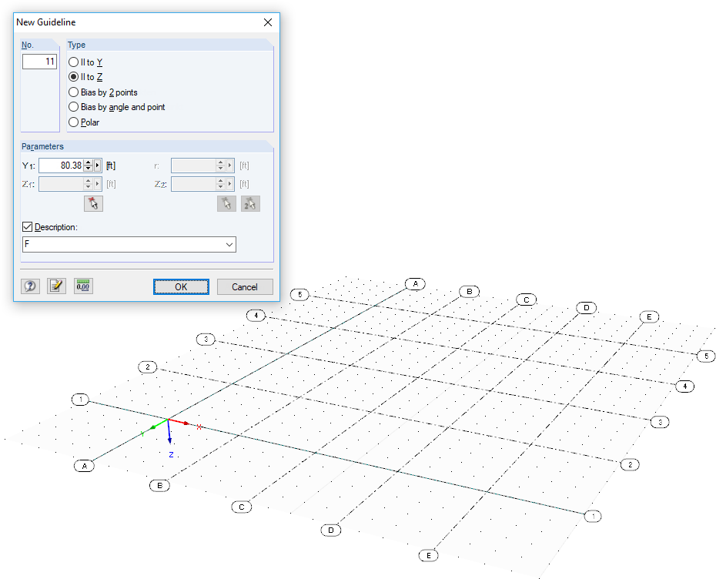Select 'Bias by angle and point'
The width and height of the screenshot is (716, 579).
click(x=73, y=107)
